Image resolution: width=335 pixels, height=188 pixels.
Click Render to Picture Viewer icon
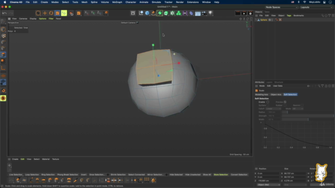(244, 13)
